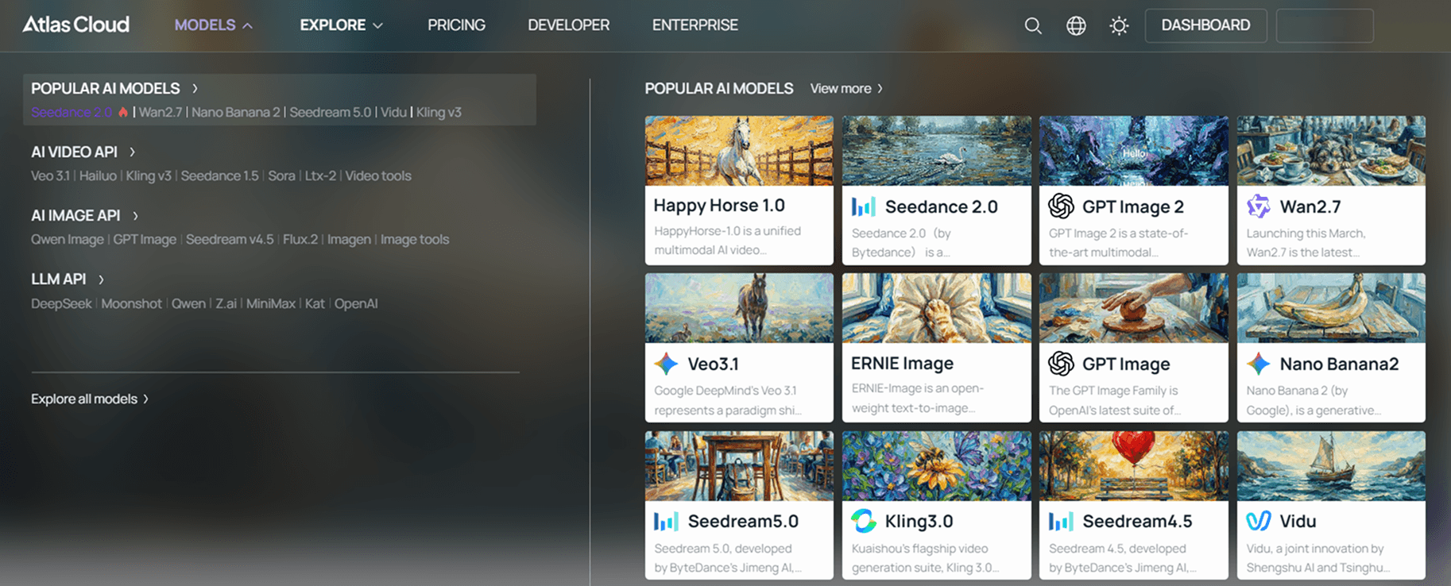Open the ENTERPRISE menu item
Viewport: 1451px width, 586px height.
pos(695,25)
